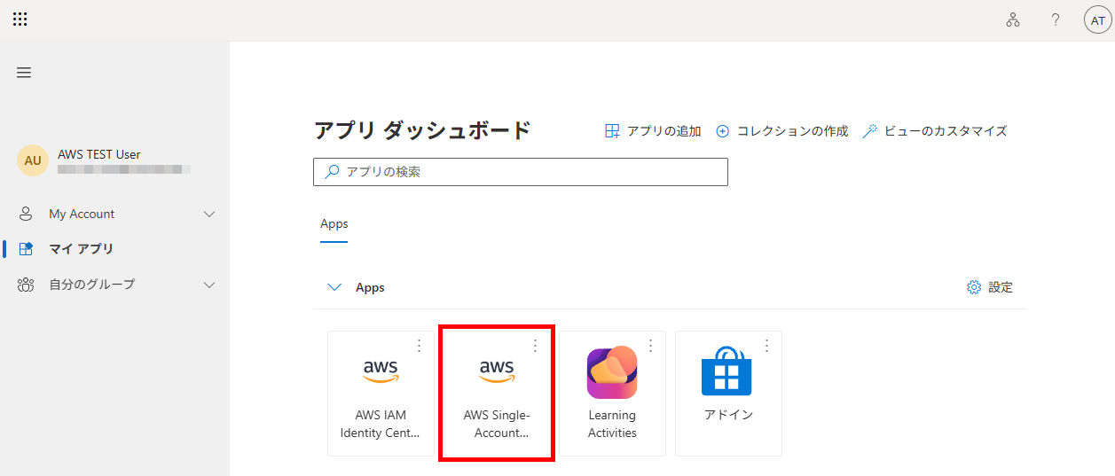The height and width of the screenshot is (476, 1115).
Task: Click the 設定 link
Action: pos(990,287)
